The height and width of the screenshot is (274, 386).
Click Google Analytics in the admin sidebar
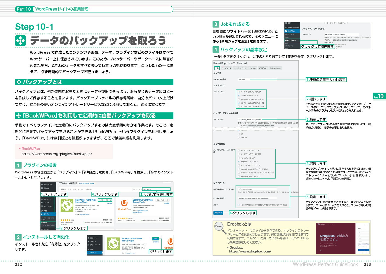[292, 27]
